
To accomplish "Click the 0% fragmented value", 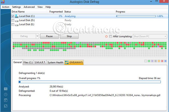I will [61, 16].
